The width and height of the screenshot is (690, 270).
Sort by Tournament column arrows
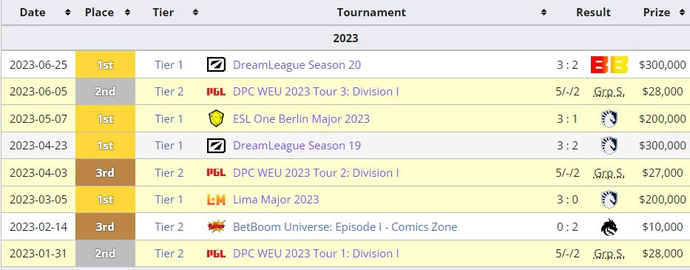pyautogui.click(x=544, y=13)
